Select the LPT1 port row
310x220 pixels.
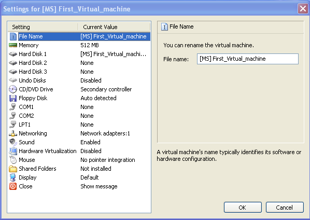[x=79, y=125]
